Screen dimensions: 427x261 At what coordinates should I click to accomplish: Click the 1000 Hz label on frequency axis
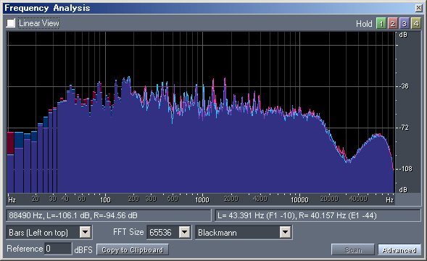click(202, 199)
